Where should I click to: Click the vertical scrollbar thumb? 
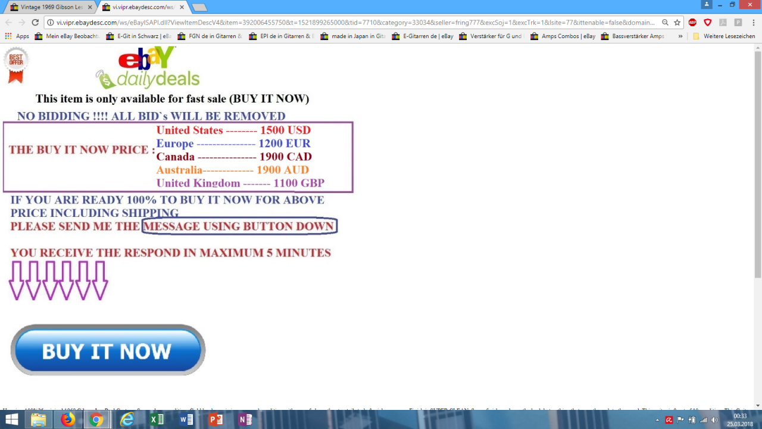pos(758,165)
